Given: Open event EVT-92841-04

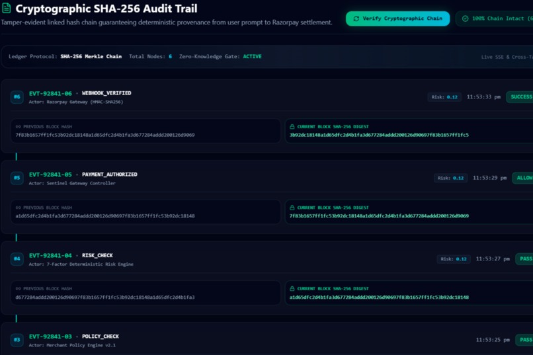Looking at the screenshot, I should pyautogui.click(x=50, y=255).
